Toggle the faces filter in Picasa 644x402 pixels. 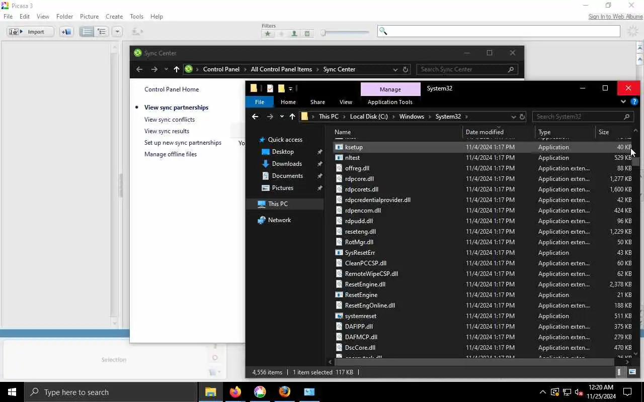click(294, 34)
